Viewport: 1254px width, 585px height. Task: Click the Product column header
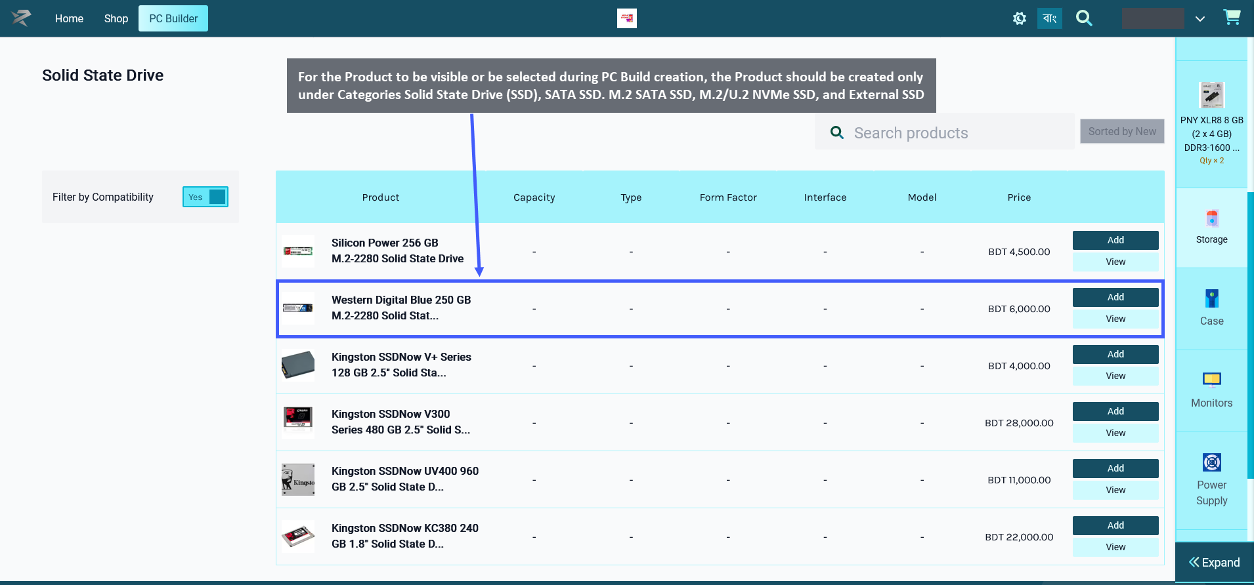pos(381,197)
